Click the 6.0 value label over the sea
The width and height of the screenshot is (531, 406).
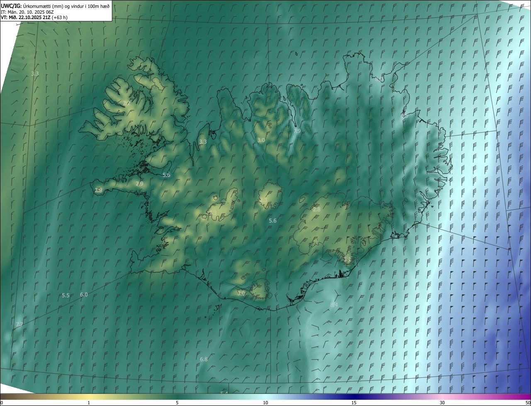point(84,294)
